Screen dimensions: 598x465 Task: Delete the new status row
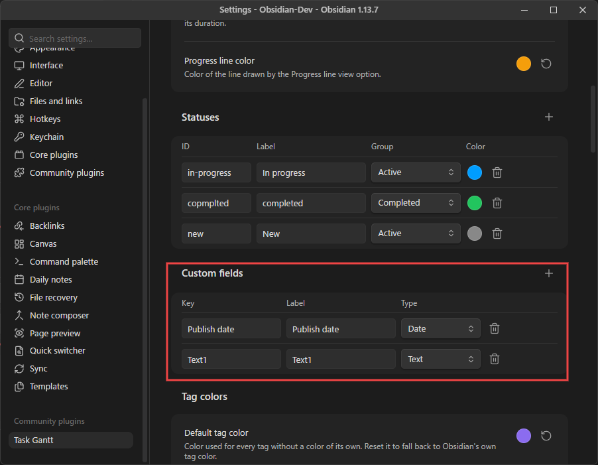tap(497, 233)
